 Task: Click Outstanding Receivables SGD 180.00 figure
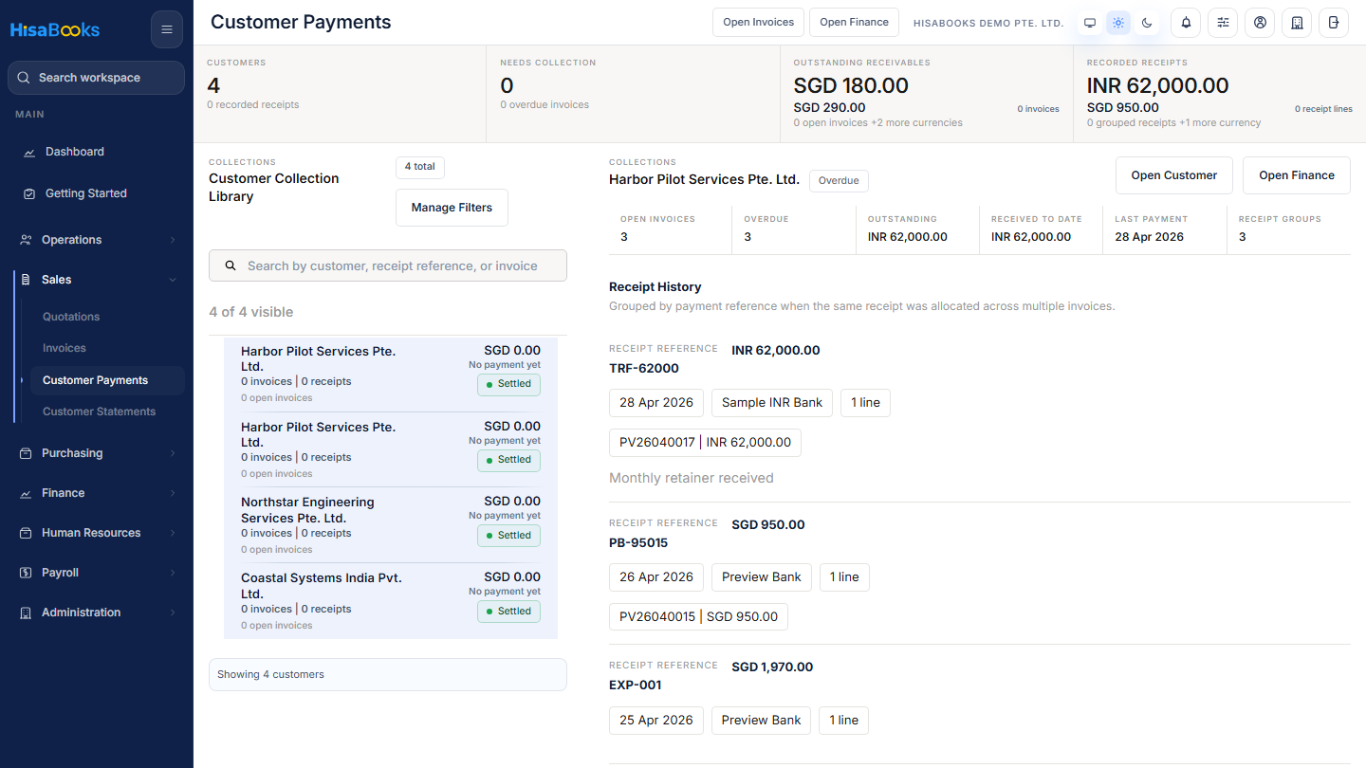point(851,85)
